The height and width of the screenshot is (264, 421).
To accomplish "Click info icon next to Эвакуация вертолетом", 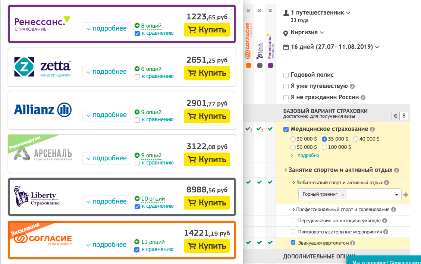I will click(x=352, y=243).
